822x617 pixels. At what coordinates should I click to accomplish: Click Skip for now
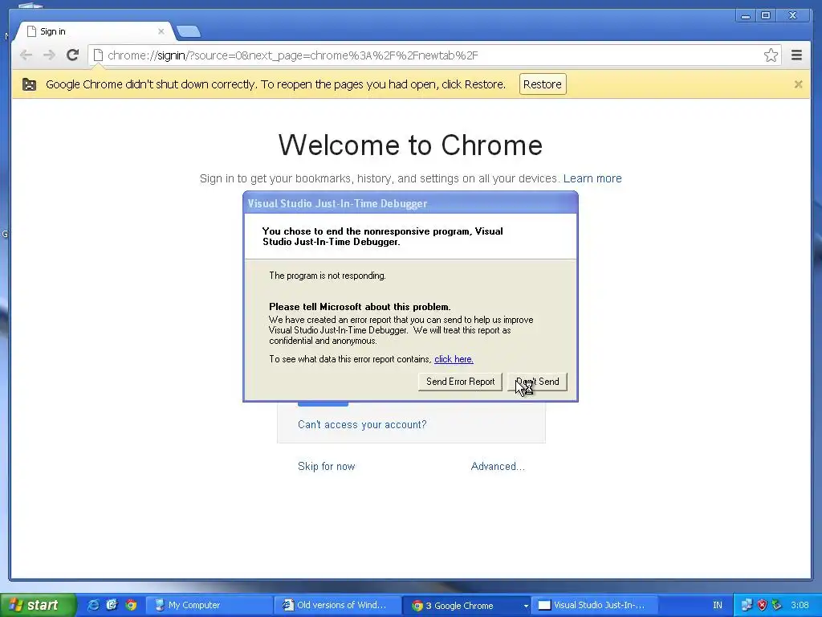(326, 467)
